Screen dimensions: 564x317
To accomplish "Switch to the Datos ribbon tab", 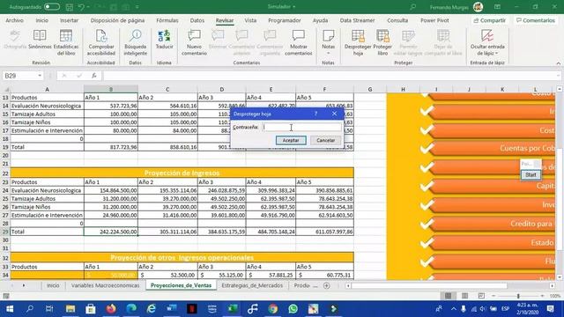I will coord(197,20).
